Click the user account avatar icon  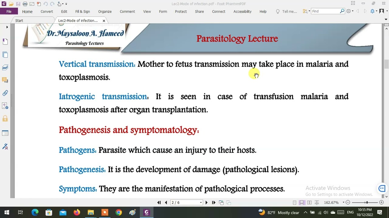pyautogui.click(x=382, y=11)
